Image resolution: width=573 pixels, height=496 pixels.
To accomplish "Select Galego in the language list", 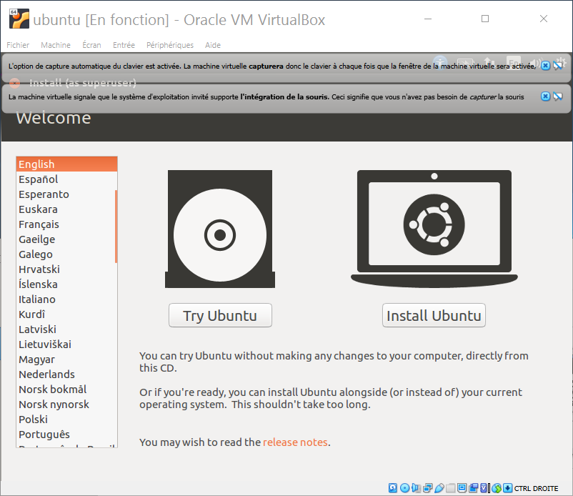I will coord(66,254).
